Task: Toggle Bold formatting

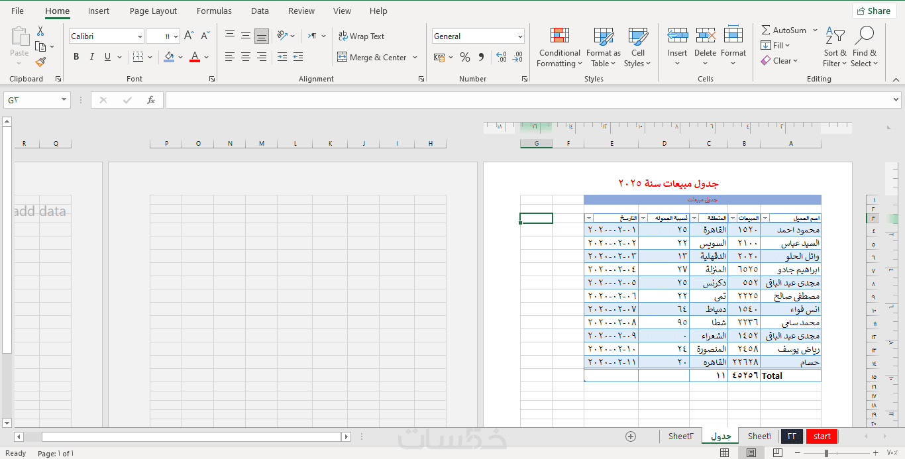Action: [76, 57]
